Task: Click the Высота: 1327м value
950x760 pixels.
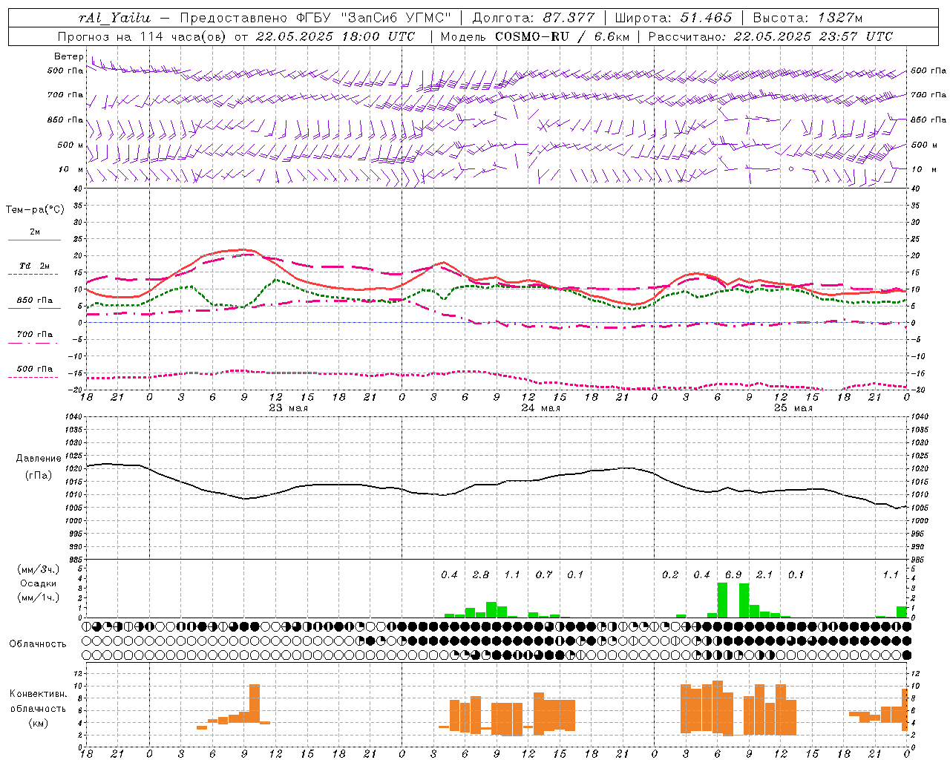Action: [807, 18]
